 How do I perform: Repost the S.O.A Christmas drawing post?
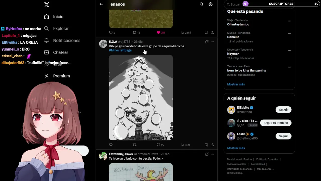click(x=134, y=145)
